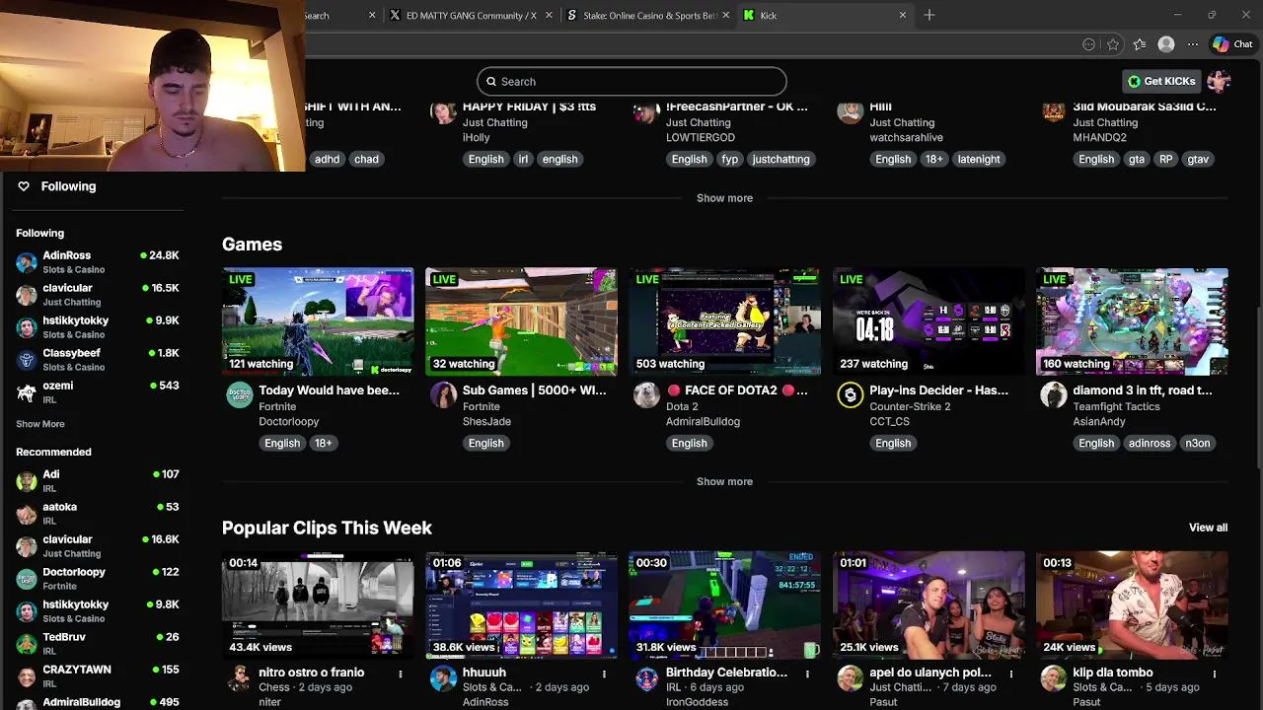The image size is (1263, 710).
Task: Open the browser profile icon
Action: tap(1166, 44)
